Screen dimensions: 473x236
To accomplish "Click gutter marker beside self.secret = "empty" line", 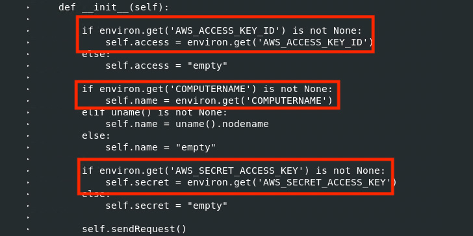I will pyautogui.click(x=28, y=206).
